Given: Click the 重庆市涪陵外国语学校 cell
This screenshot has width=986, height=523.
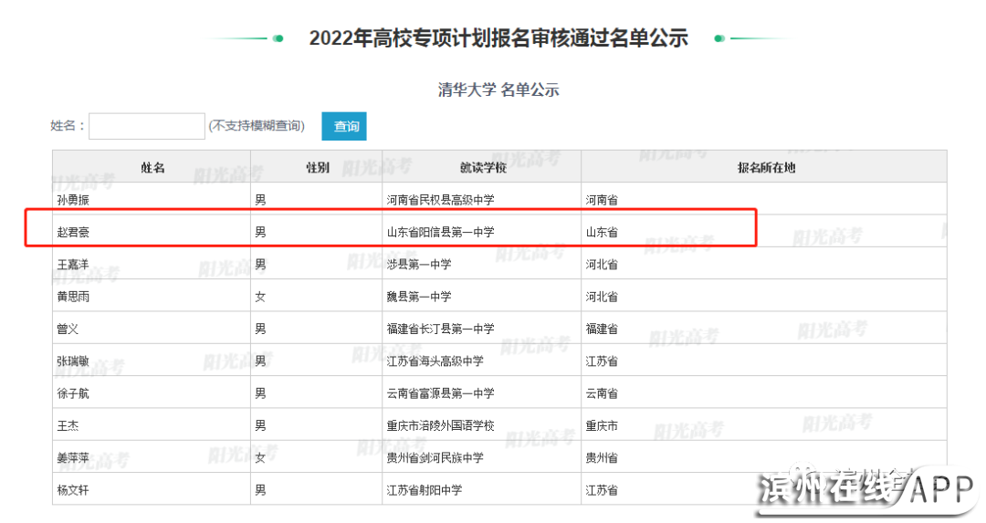Looking at the screenshot, I should coord(440,425).
